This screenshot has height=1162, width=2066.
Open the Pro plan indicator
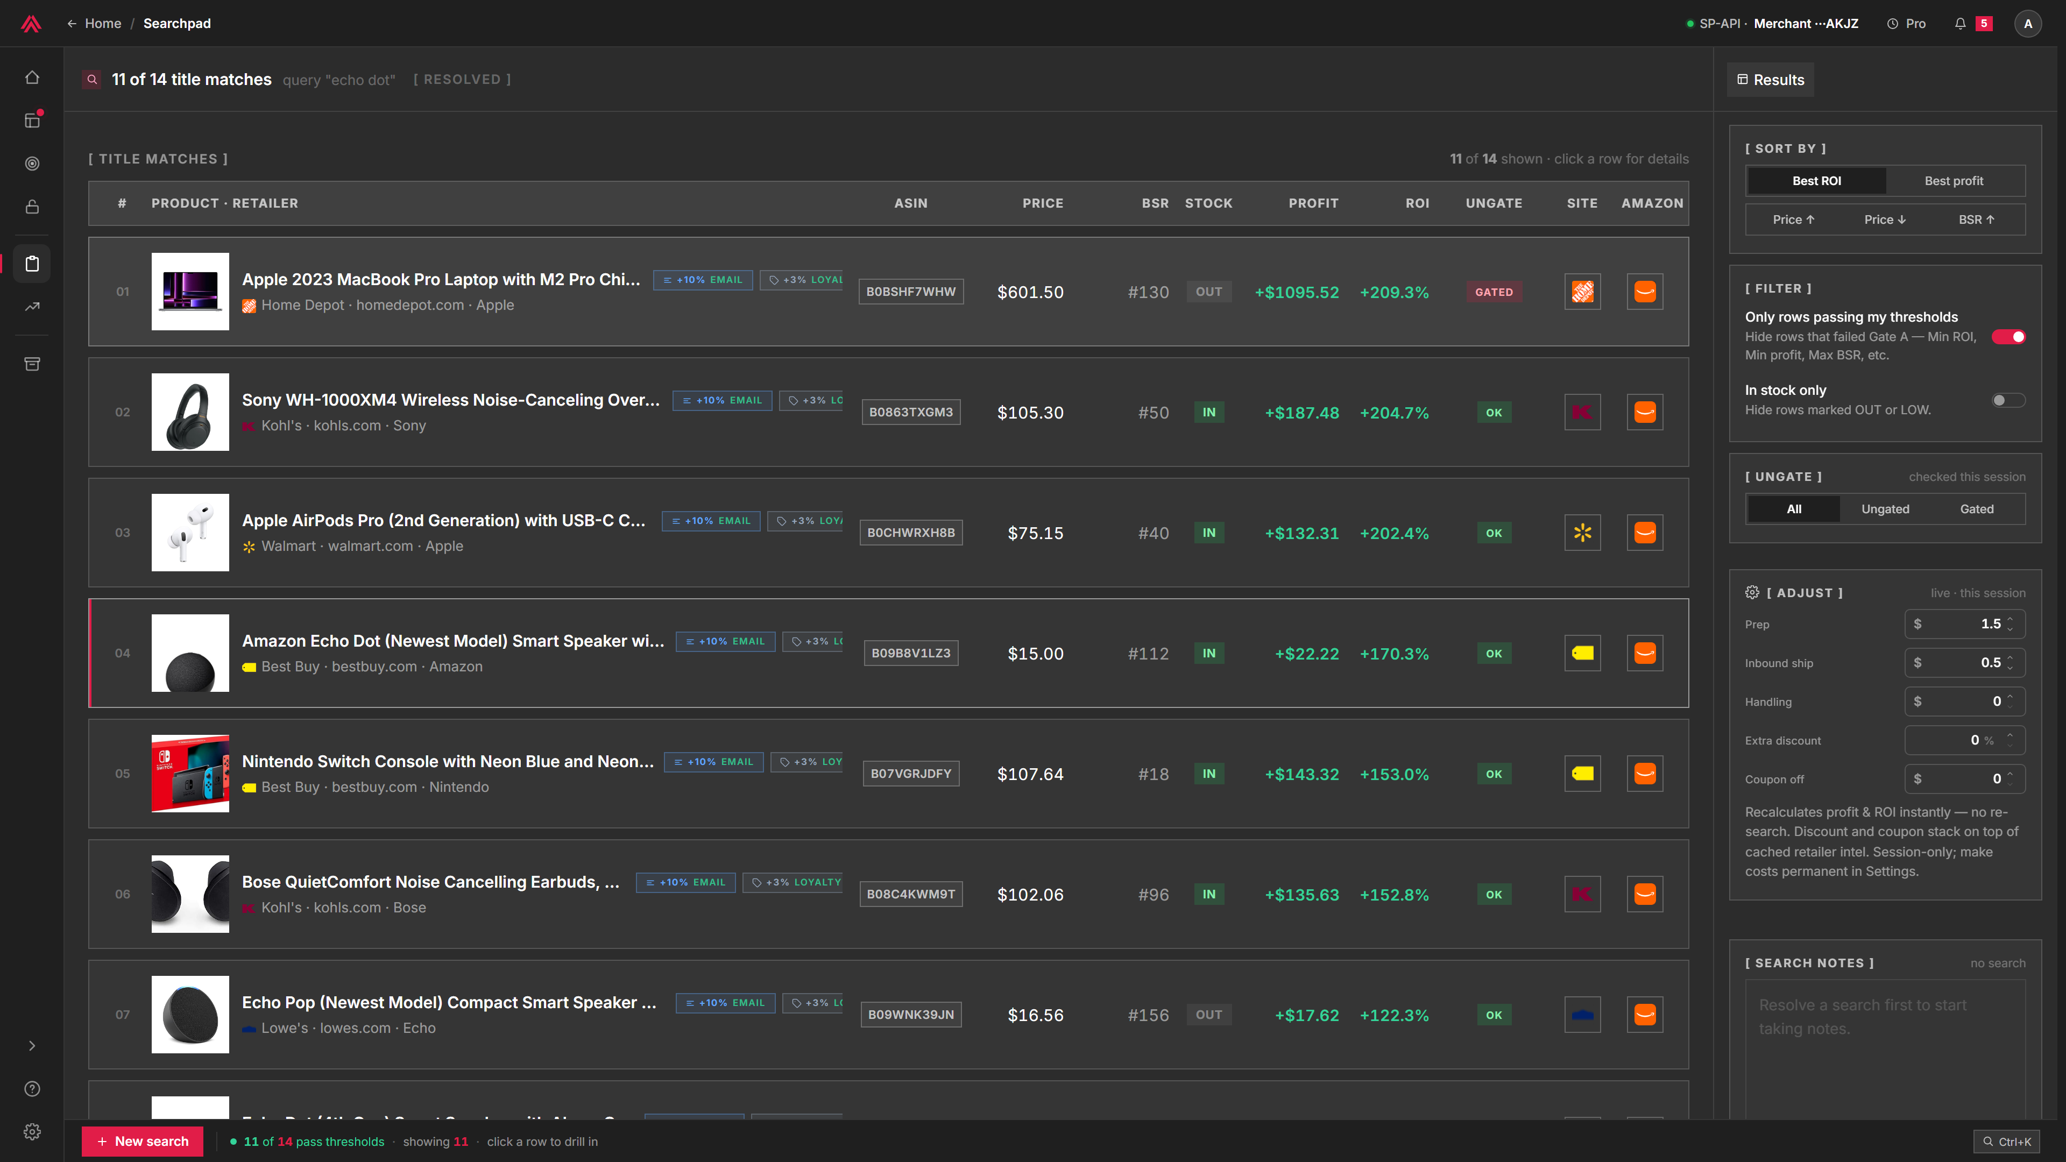pyautogui.click(x=1906, y=23)
